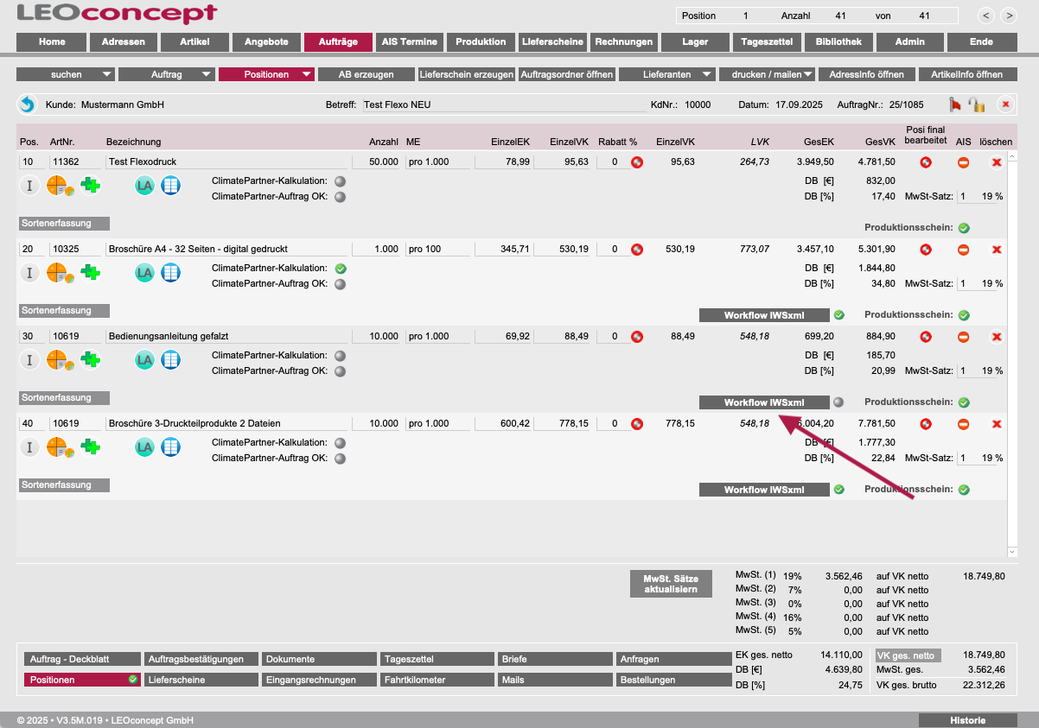Click the Bezeichnung field 'Test Flexodruck'
The image size is (1039, 728).
pos(225,161)
